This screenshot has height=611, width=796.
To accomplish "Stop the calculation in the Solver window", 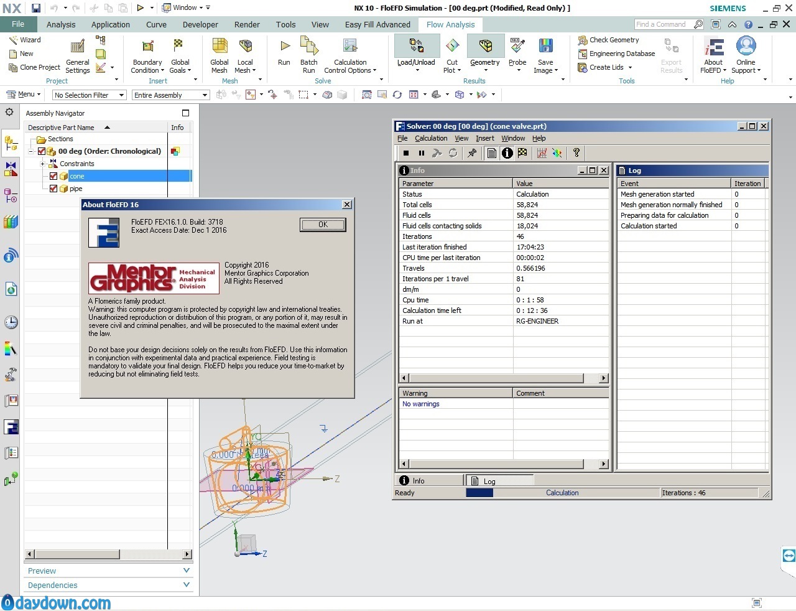I will pos(406,153).
